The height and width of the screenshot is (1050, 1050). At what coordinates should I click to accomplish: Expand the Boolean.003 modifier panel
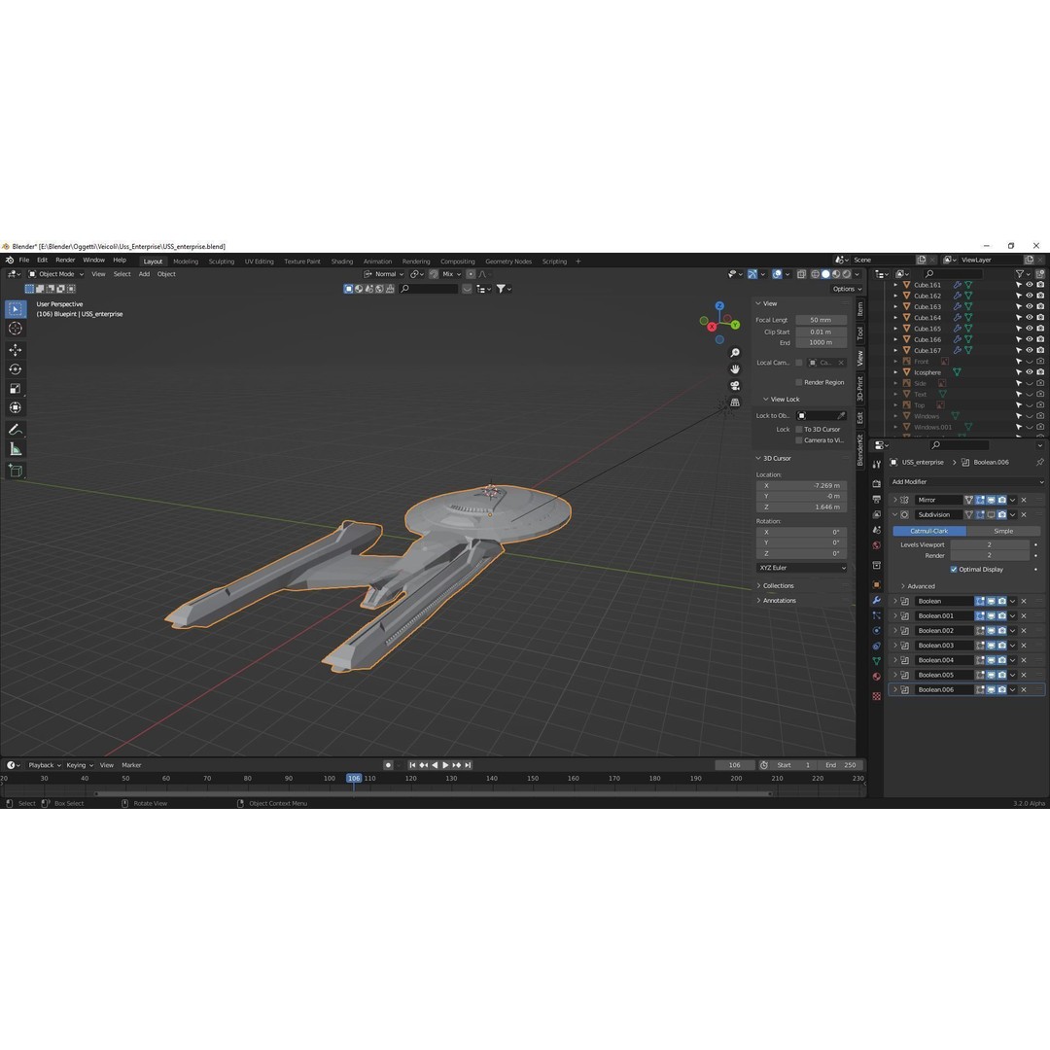click(894, 646)
